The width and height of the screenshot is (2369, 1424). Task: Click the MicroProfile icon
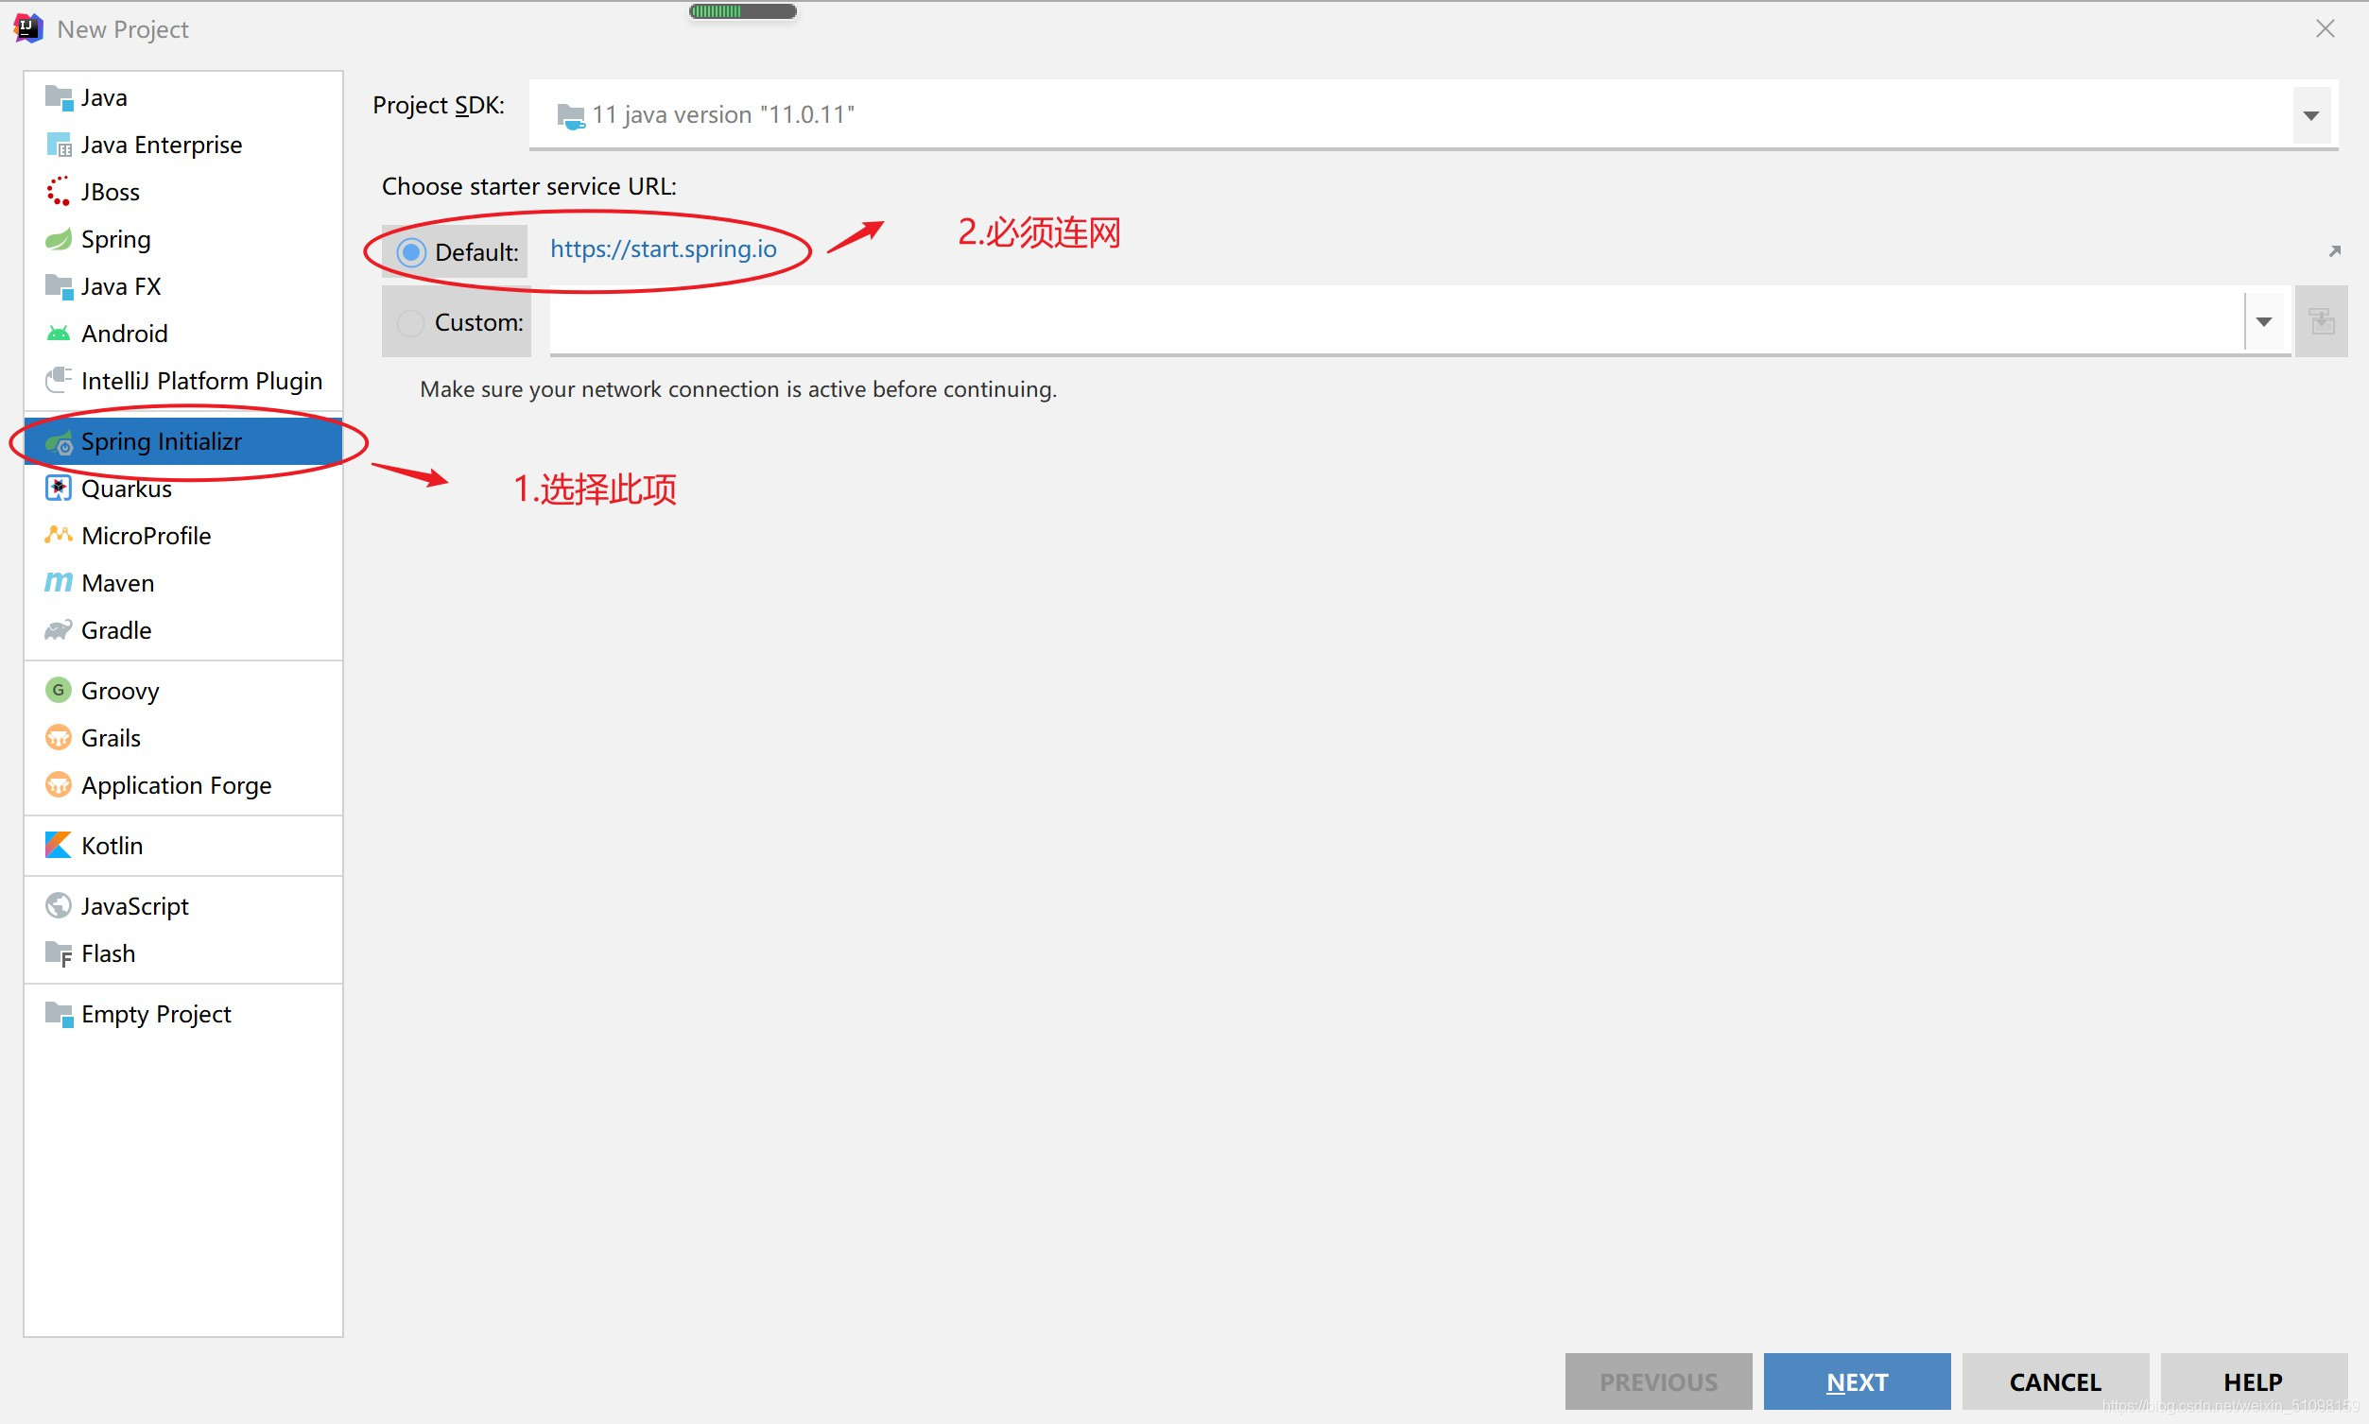[59, 536]
